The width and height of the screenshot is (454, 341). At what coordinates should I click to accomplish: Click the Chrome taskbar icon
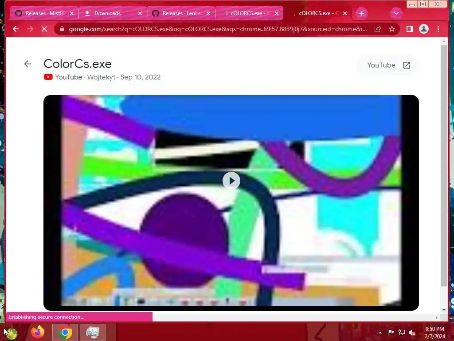point(65,332)
